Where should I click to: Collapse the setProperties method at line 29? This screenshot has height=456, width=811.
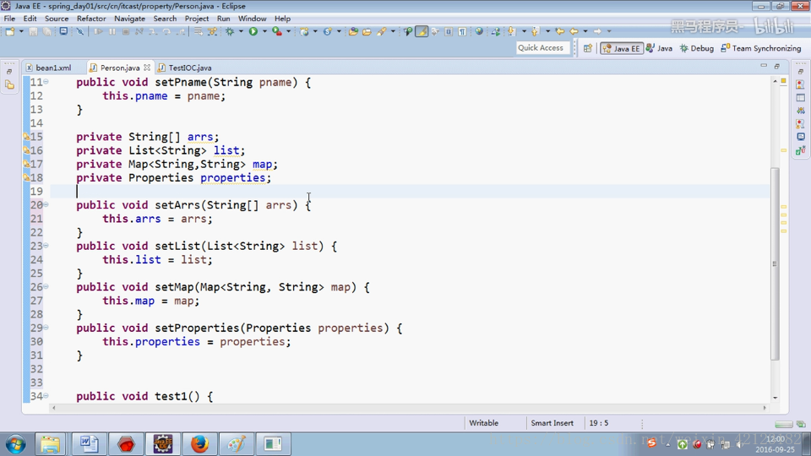[46, 328]
